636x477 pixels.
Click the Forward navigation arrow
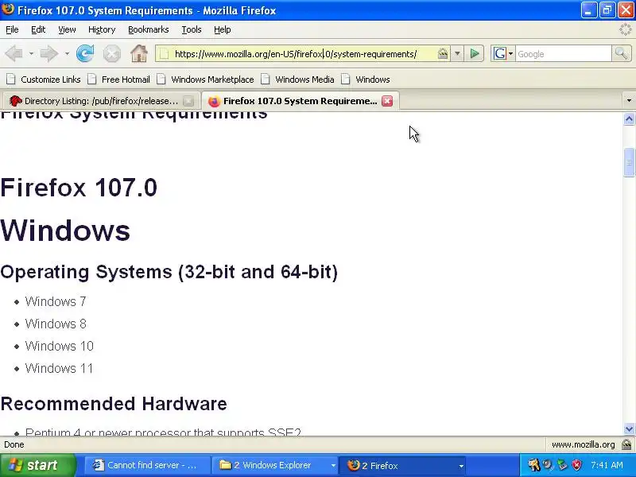pyautogui.click(x=49, y=53)
